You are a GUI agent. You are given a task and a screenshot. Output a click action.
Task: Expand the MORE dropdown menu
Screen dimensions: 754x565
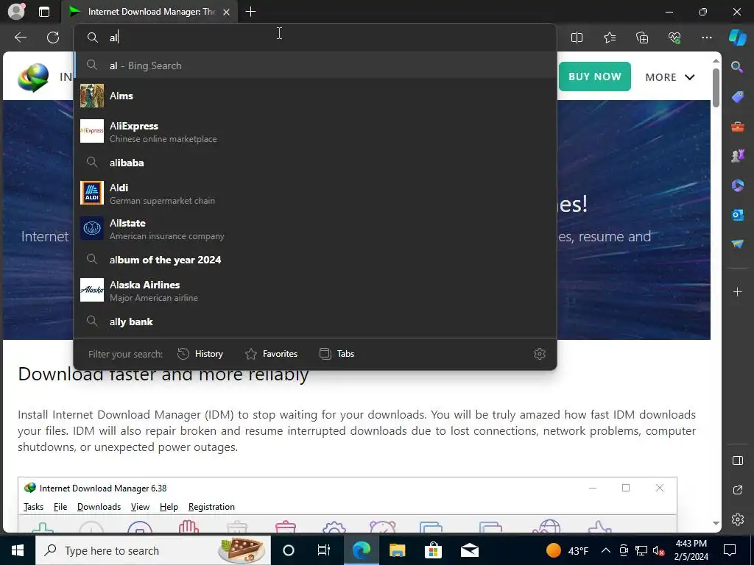point(670,77)
